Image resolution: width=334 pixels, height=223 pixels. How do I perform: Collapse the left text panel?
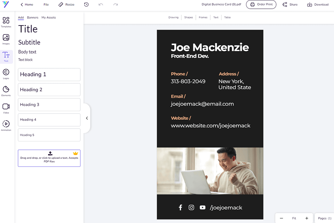point(87,118)
